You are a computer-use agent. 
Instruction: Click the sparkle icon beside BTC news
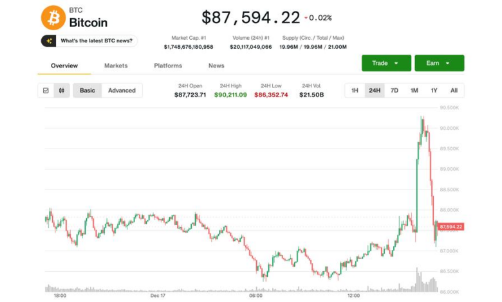point(50,41)
